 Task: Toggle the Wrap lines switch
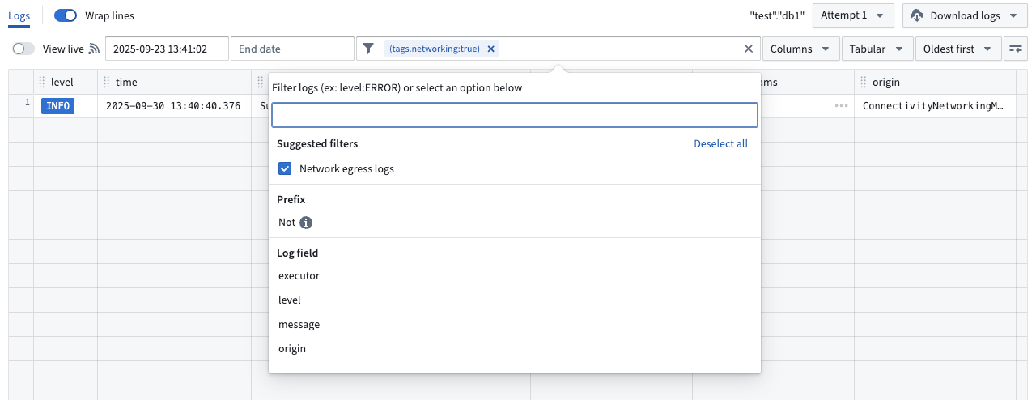pyautogui.click(x=66, y=15)
